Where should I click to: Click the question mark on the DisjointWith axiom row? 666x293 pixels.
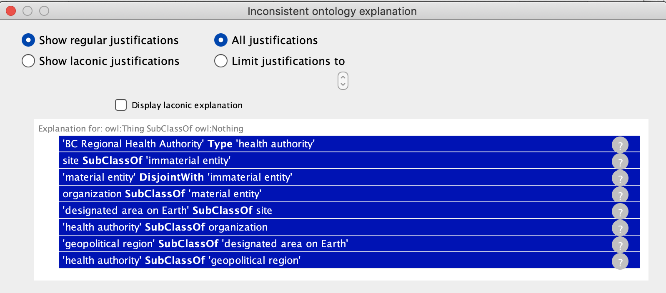click(x=621, y=178)
